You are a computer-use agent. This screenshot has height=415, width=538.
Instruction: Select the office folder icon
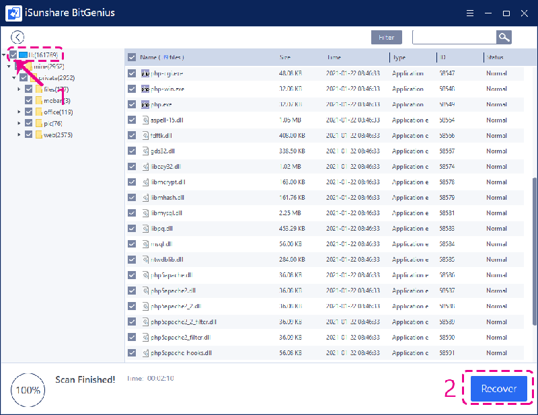coord(39,112)
